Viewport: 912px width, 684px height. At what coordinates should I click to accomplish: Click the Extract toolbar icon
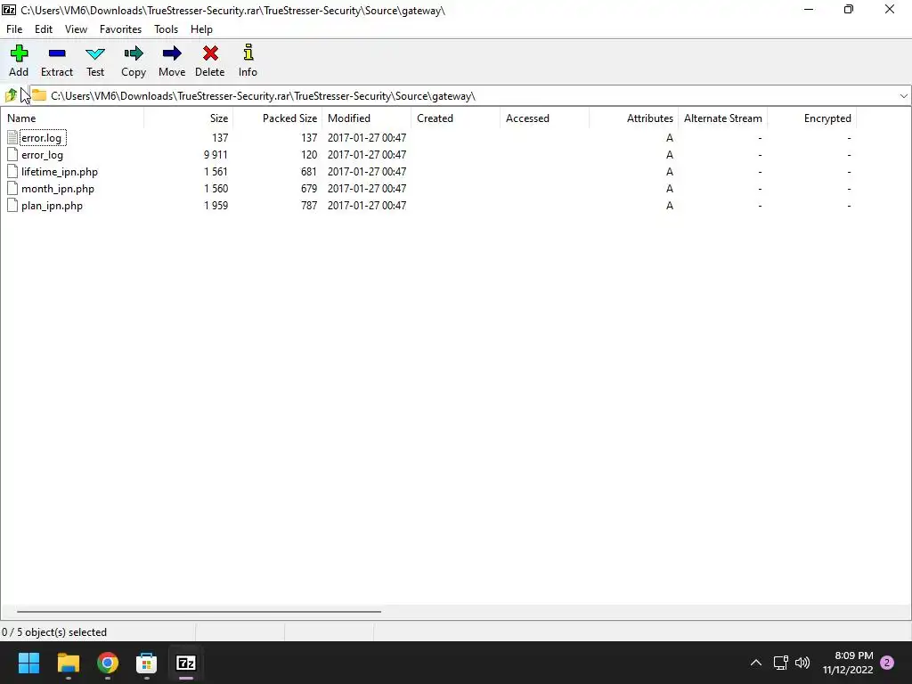point(57,53)
